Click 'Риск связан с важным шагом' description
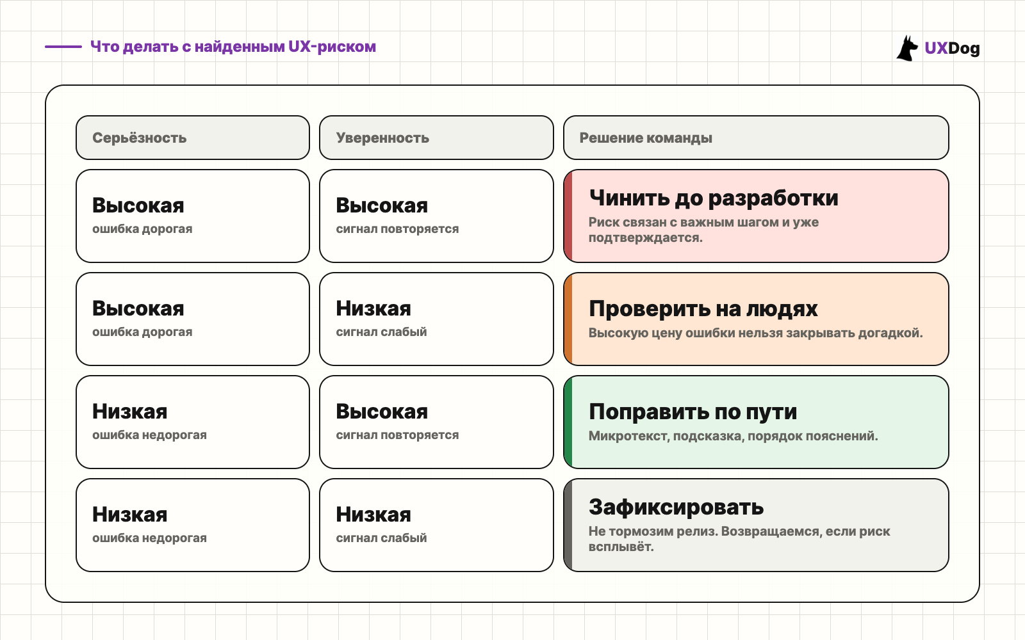 pos(703,230)
